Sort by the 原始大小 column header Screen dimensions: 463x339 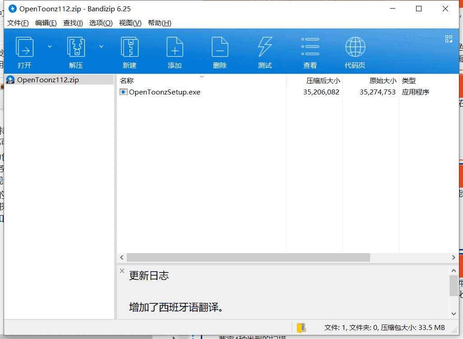[371, 80]
